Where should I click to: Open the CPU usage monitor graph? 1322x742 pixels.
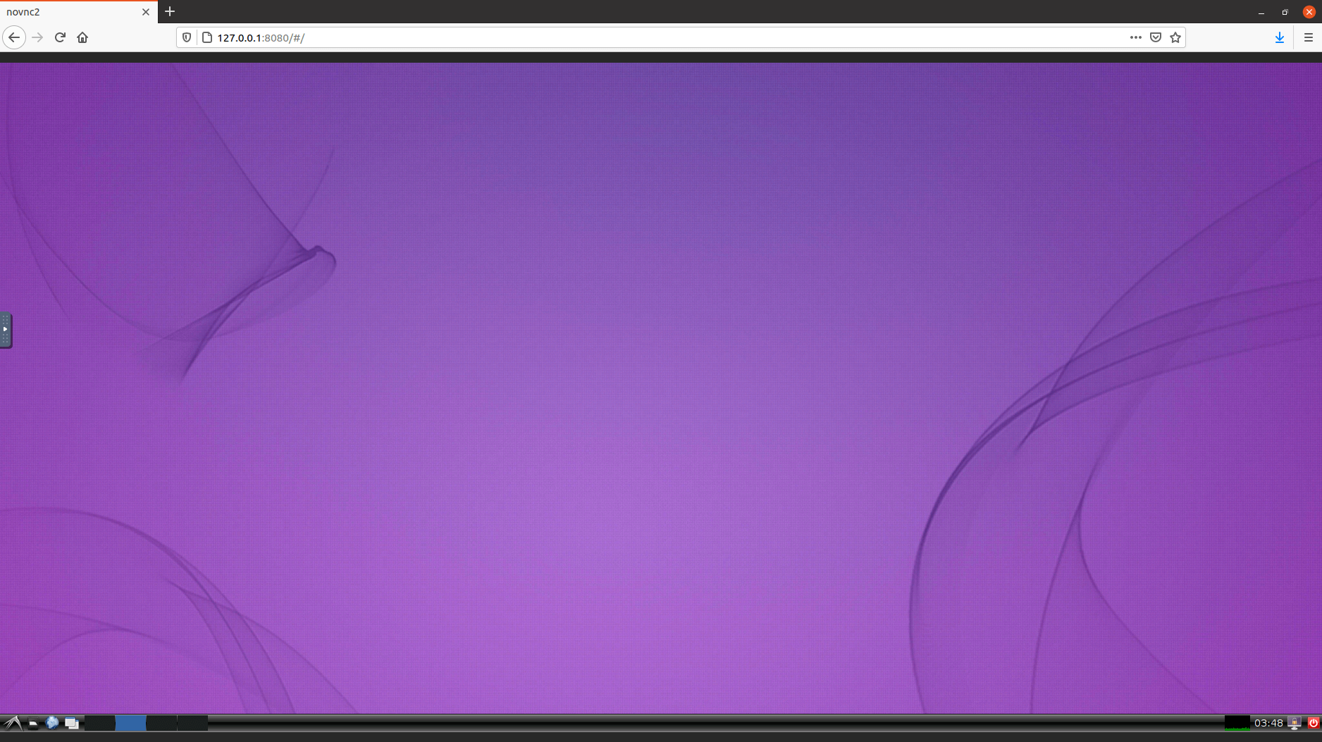click(x=1237, y=723)
